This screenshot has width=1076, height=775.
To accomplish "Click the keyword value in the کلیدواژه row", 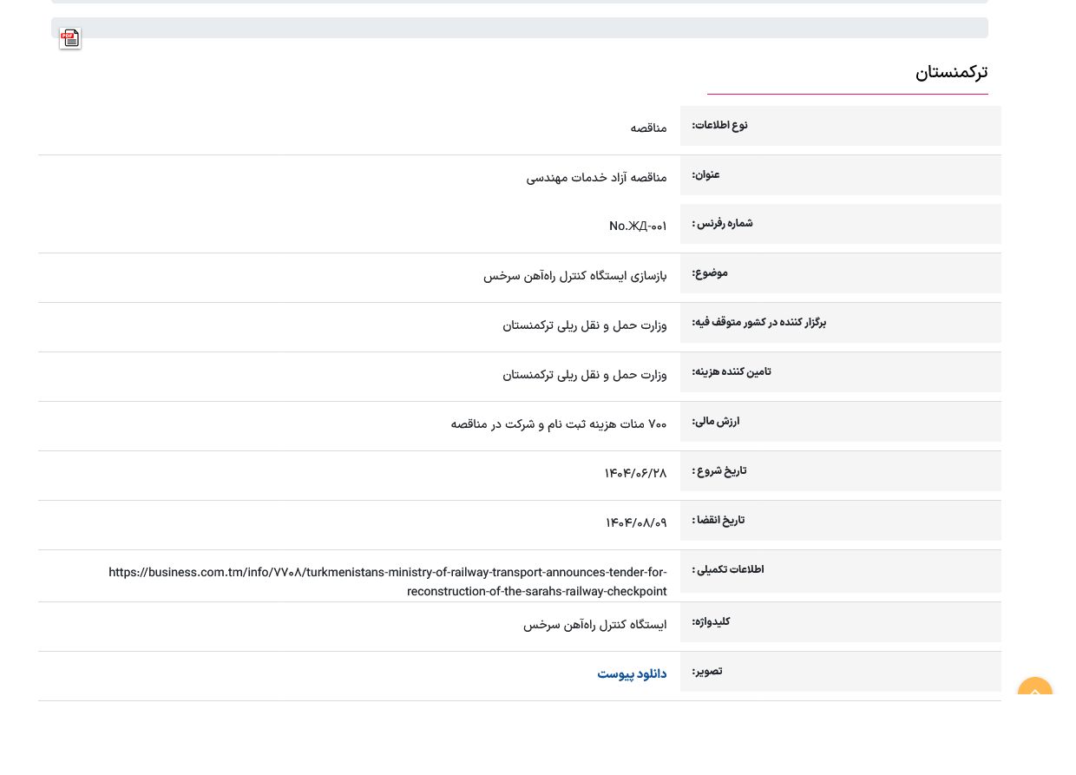I will click(x=594, y=625).
